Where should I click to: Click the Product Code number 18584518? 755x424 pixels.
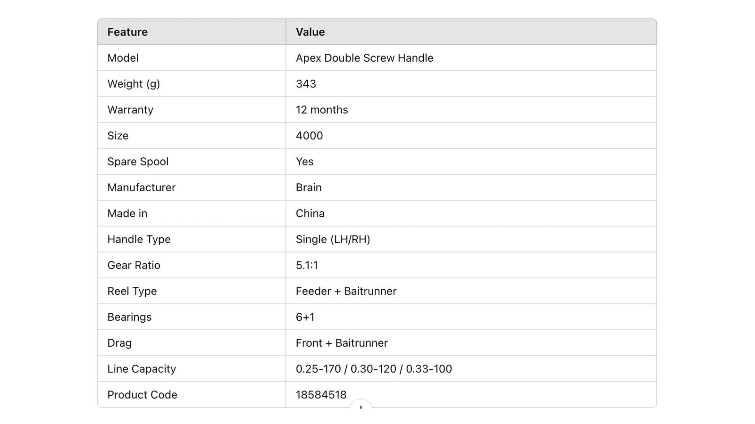pyautogui.click(x=321, y=395)
